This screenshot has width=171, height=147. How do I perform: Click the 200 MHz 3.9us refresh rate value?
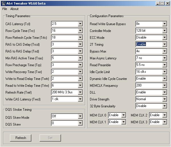pos(62,92)
